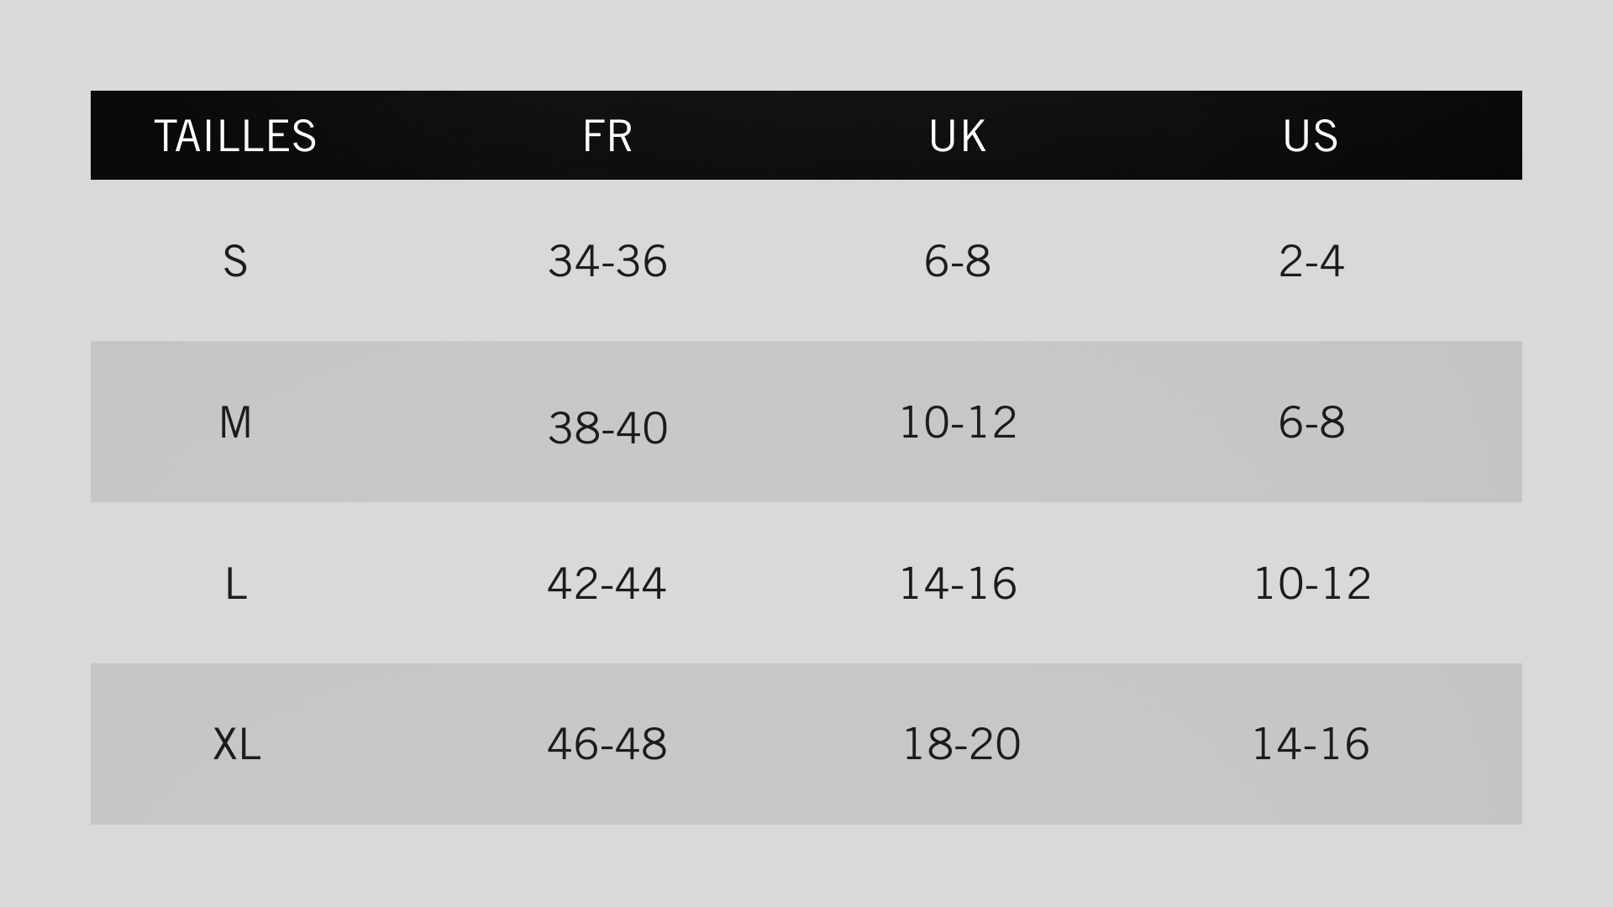The height and width of the screenshot is (907, 1613).
Task: Click US value 6-8 in M row
Action: tap(1311, 422)
